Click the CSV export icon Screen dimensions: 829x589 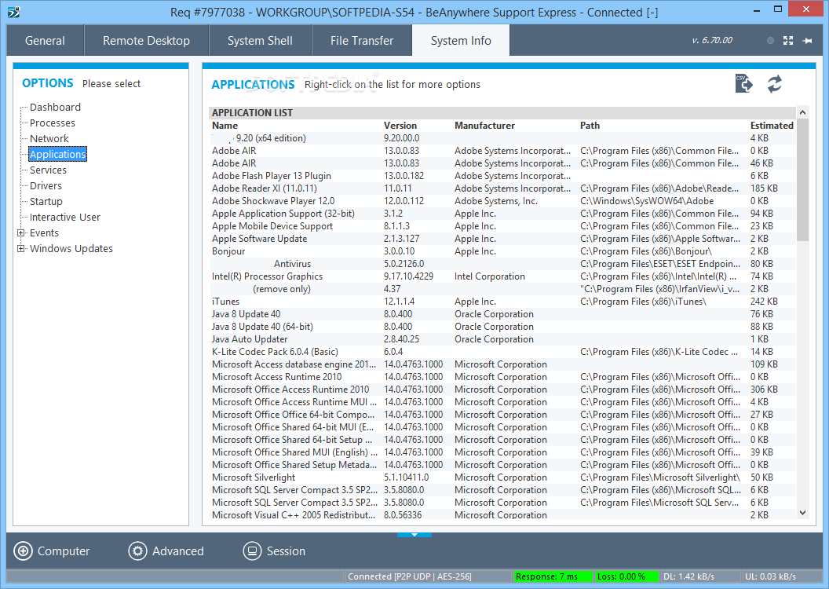click(x=744, y=83)
